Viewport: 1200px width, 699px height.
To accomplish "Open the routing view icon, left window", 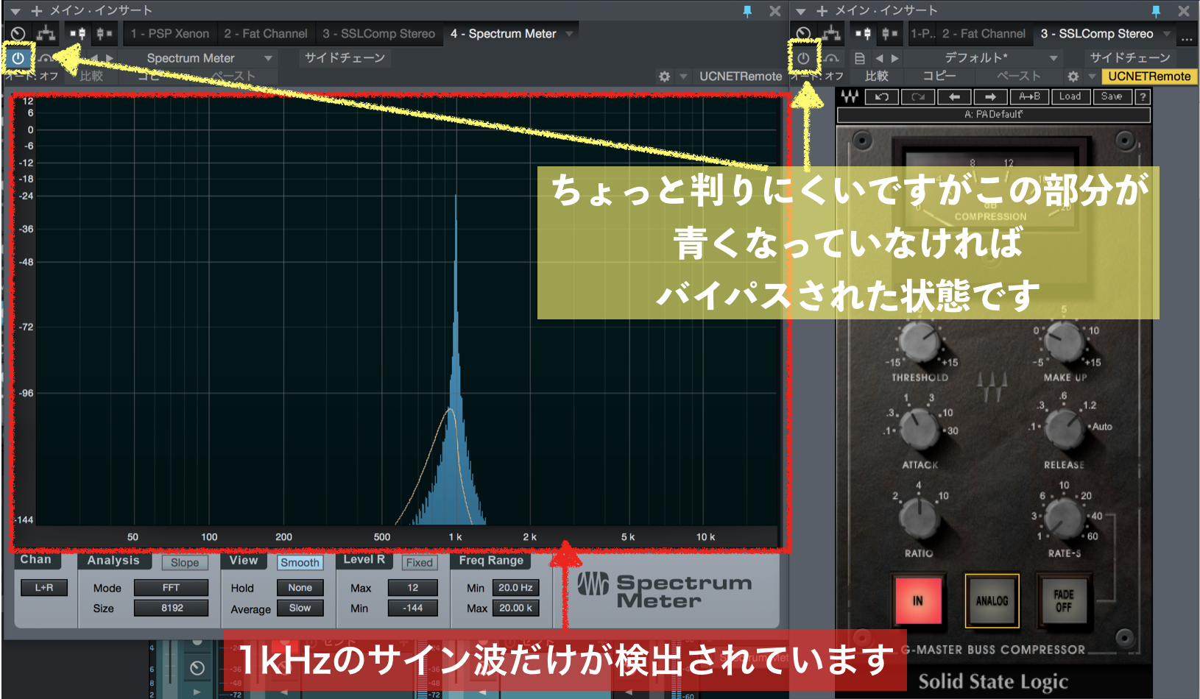I will (46, 34).
